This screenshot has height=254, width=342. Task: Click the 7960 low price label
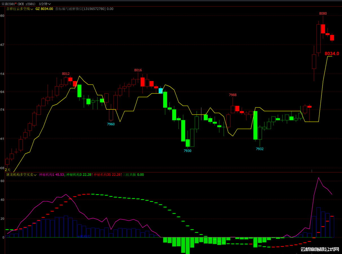point(111,124)
